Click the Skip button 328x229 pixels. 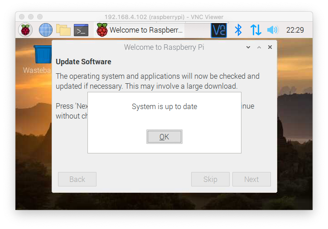[x=210, y=179]
